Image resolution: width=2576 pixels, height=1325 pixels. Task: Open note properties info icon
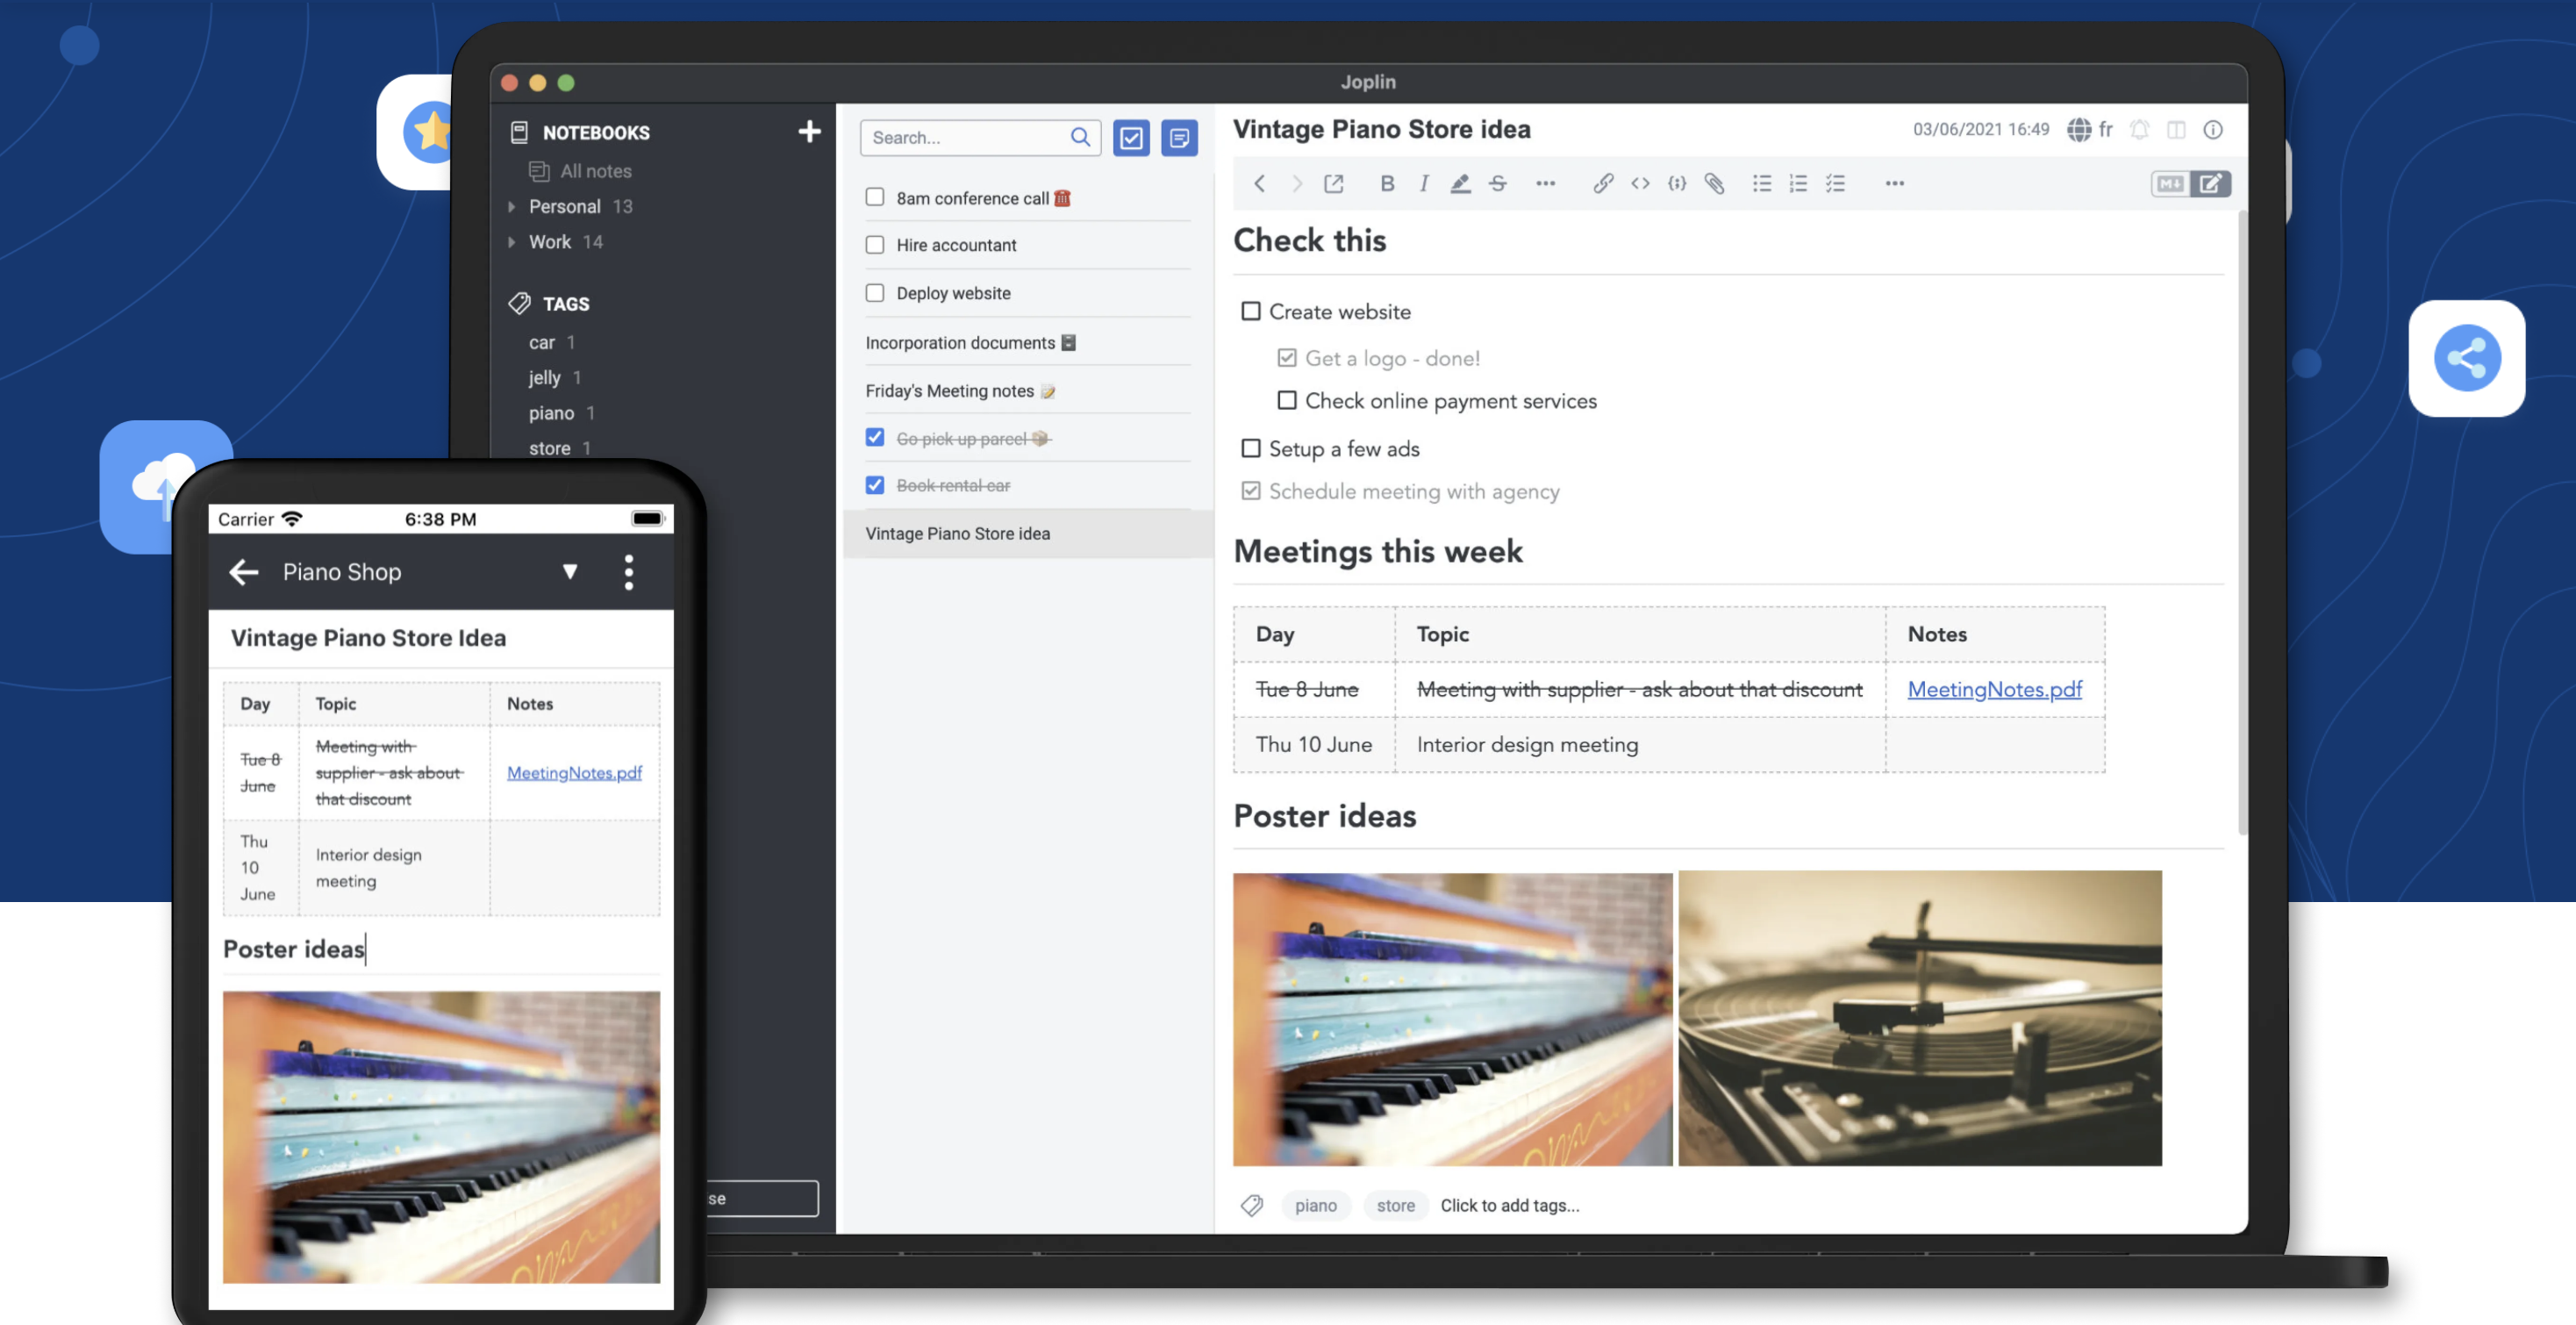pos(2212,130)
